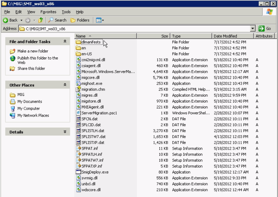278x197 pixels.
Task: Toggle the Folders pane button
Action: (x=80, y=20)
